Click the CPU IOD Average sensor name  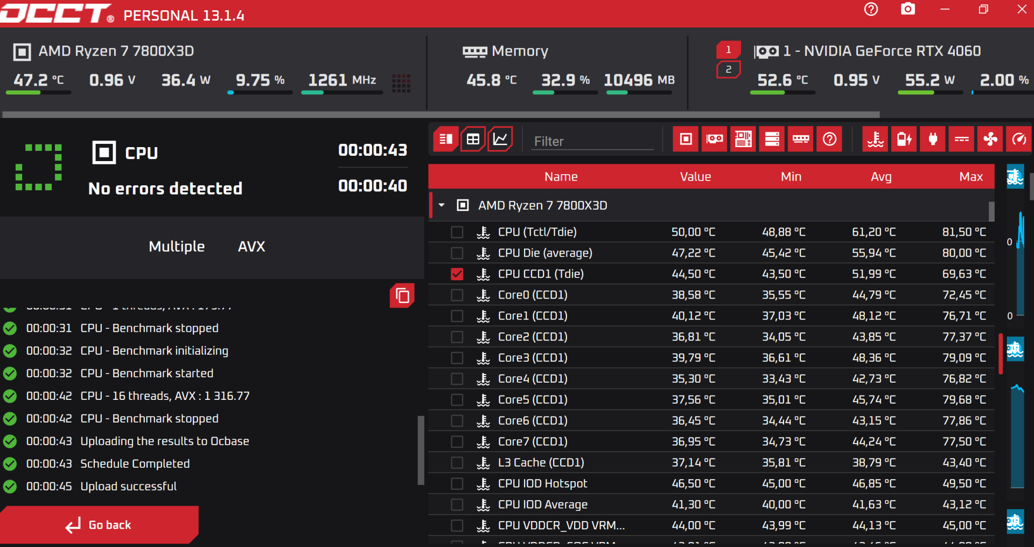coord(543,504)
